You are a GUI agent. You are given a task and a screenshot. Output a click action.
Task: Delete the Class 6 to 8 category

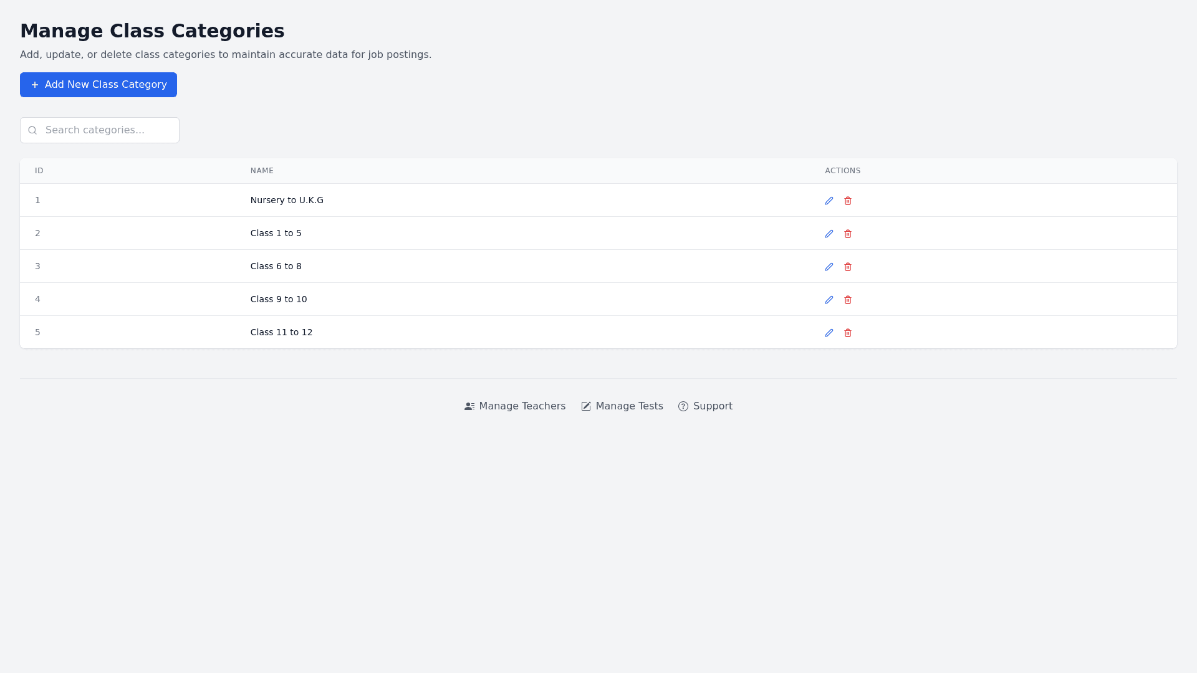847,267
